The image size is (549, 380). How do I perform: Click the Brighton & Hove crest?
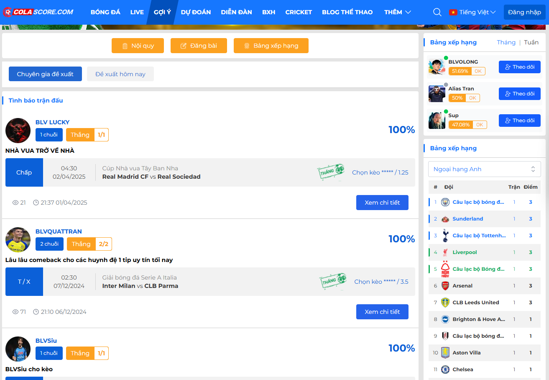pos(445,319)
